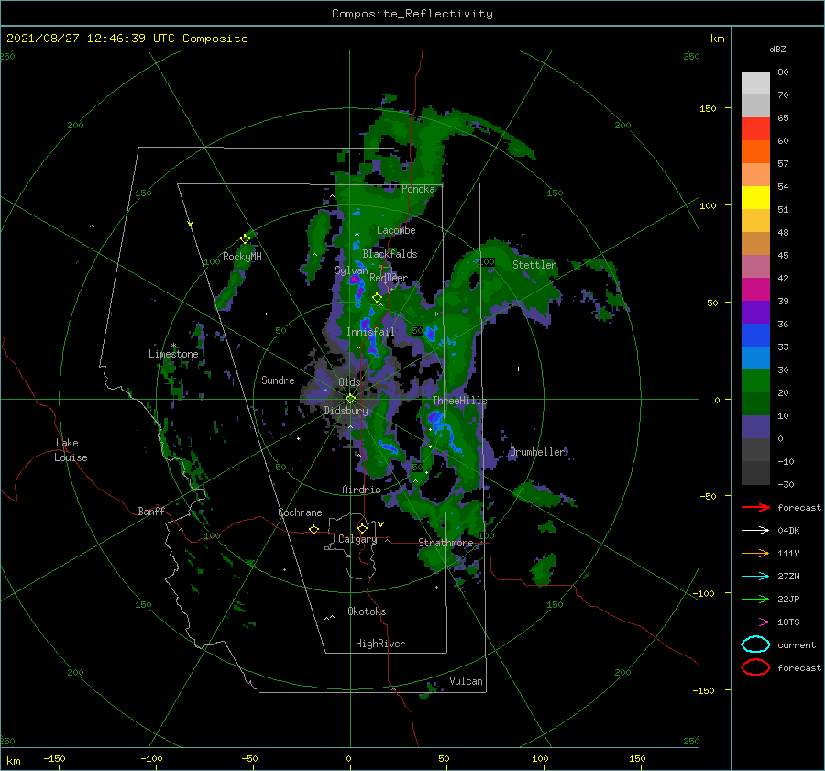Click the dBZ legend heading

coord(777,49)
